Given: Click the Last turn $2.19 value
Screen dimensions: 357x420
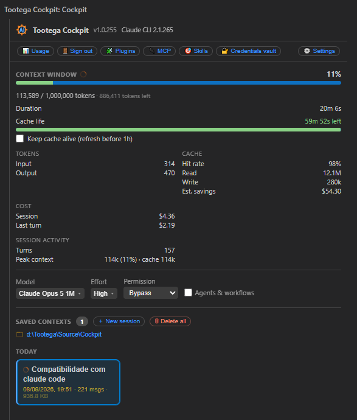Looking at the screenshot, I should tap(167, 225).
